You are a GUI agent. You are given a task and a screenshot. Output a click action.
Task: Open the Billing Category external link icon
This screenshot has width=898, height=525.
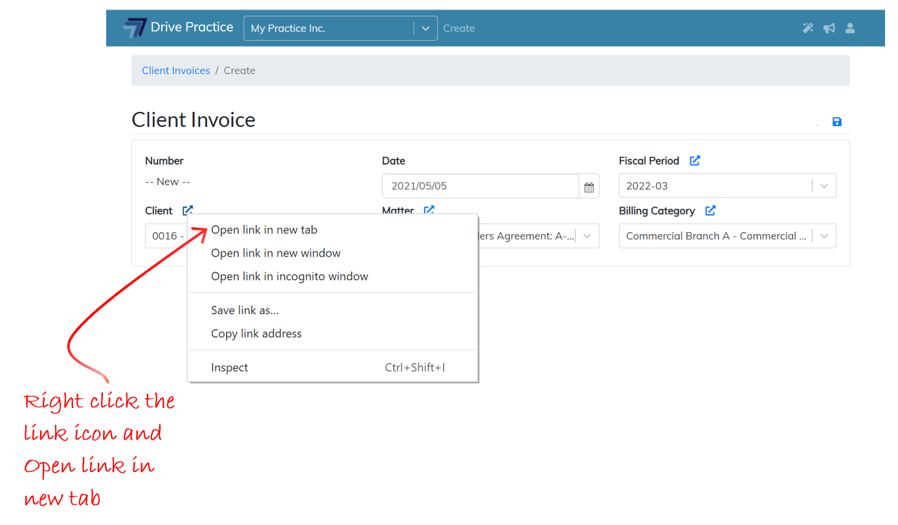(710, 210)
